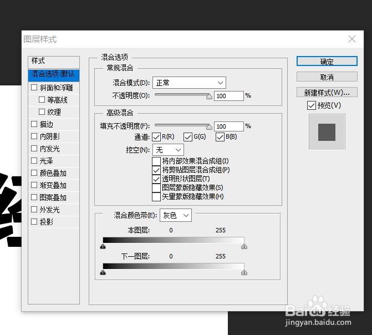372x335 pixels.
Task: Click the 不透明度 value field
Action: click(229, 96)
